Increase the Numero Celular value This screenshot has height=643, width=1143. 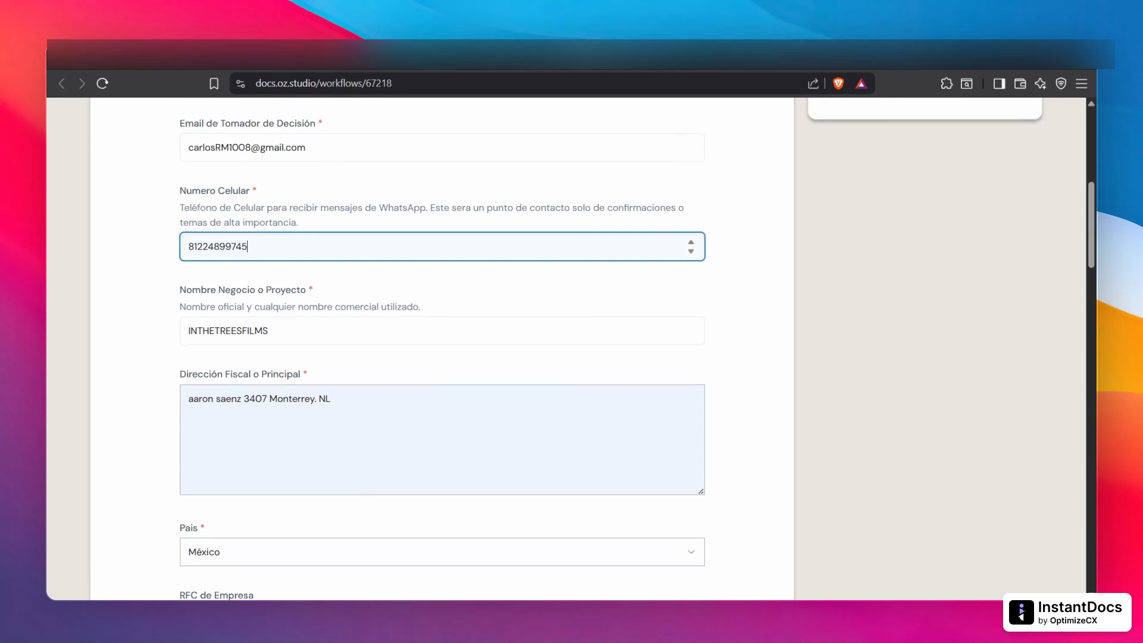tap(691, 242)
